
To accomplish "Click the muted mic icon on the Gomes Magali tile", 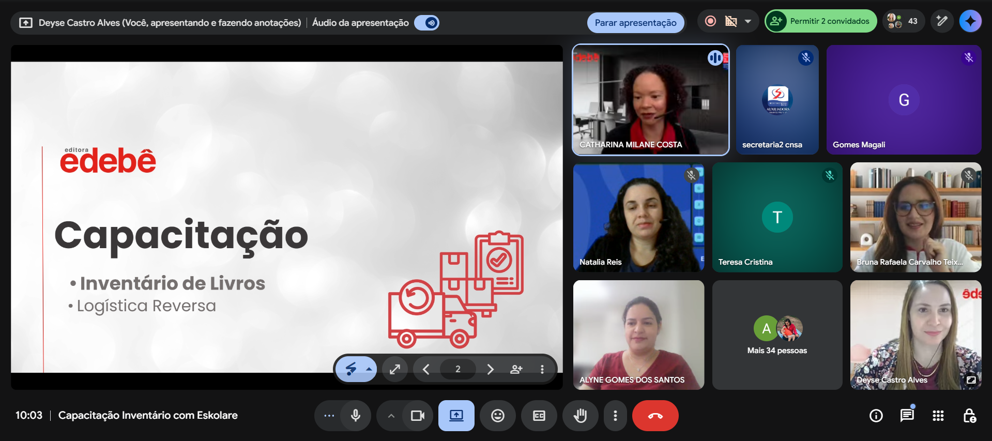I will click(969, 58).
